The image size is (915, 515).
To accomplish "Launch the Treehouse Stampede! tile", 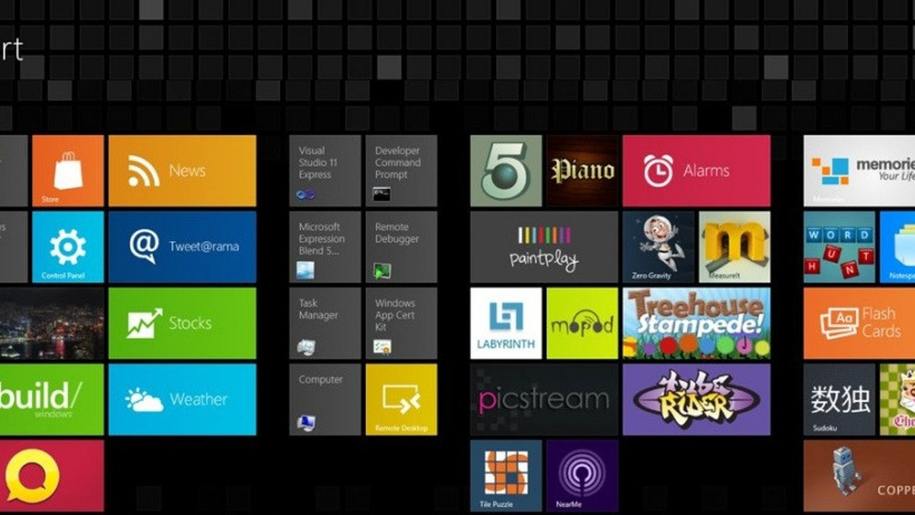I will 696,323.
